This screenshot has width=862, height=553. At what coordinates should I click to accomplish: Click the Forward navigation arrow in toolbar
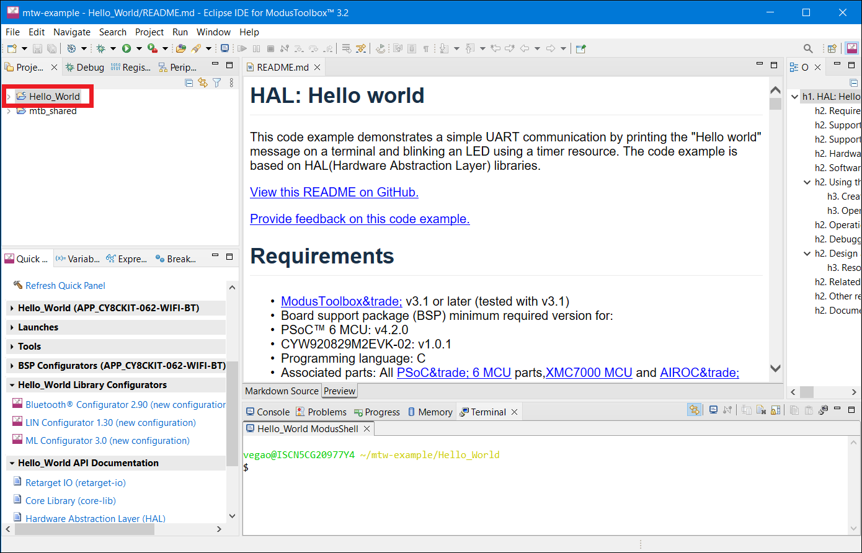550,48
